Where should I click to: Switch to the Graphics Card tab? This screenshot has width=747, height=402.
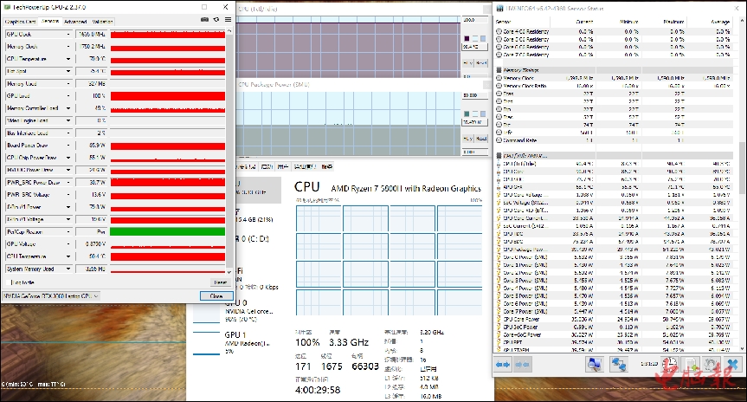pos(21,20)
